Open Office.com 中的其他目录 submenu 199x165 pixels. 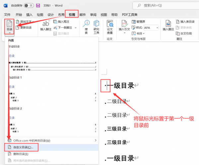click(52, 141)
